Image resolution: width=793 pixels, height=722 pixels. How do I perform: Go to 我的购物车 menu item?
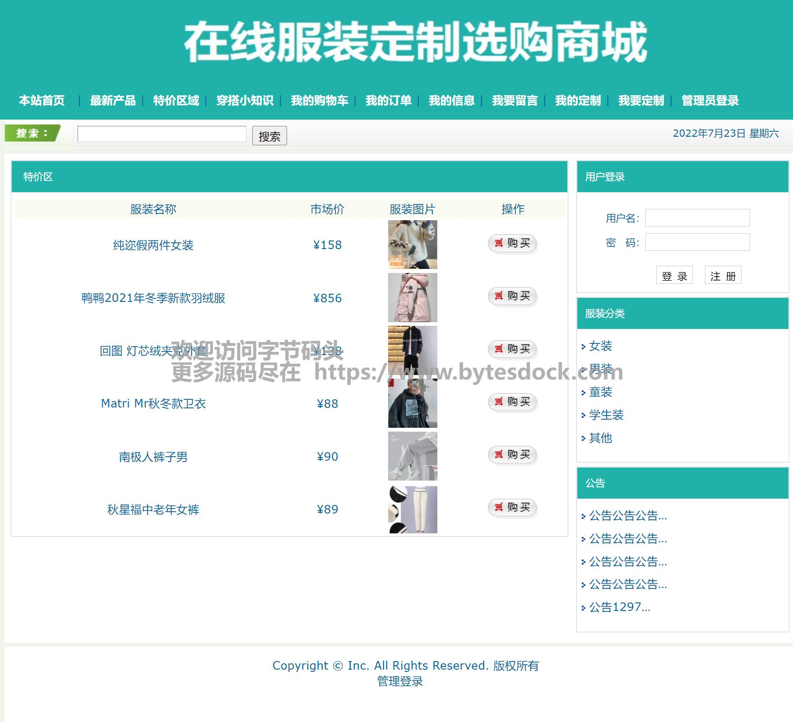[319, 101]
